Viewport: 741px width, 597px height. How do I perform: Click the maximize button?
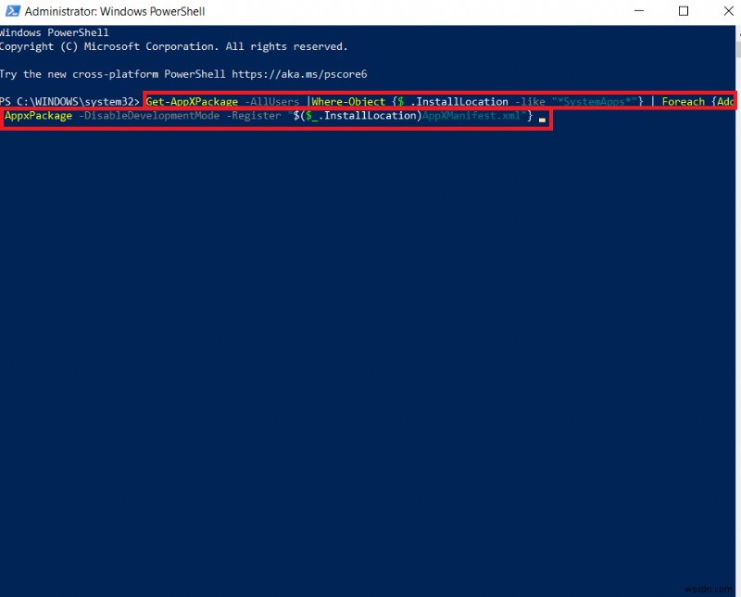tap(684, 10)
